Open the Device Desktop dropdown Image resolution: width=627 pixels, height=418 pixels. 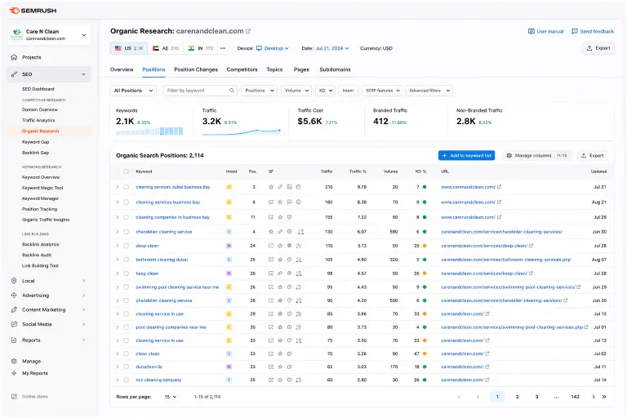tap(273, 48)
